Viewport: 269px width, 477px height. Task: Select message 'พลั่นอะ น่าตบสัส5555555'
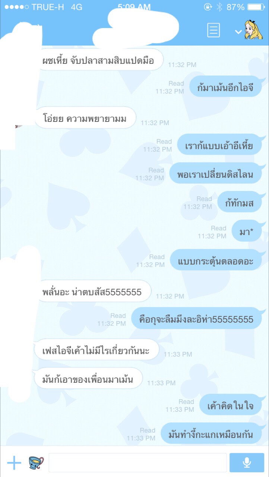[x=92, y=291]
